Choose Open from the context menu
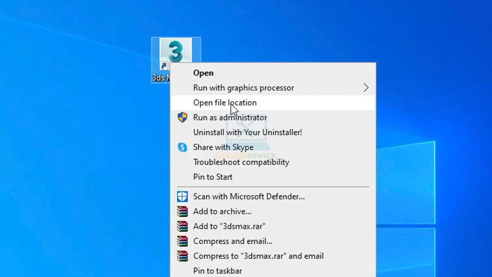The width and height of the screenshot is (492, 277). click(273, 73)
